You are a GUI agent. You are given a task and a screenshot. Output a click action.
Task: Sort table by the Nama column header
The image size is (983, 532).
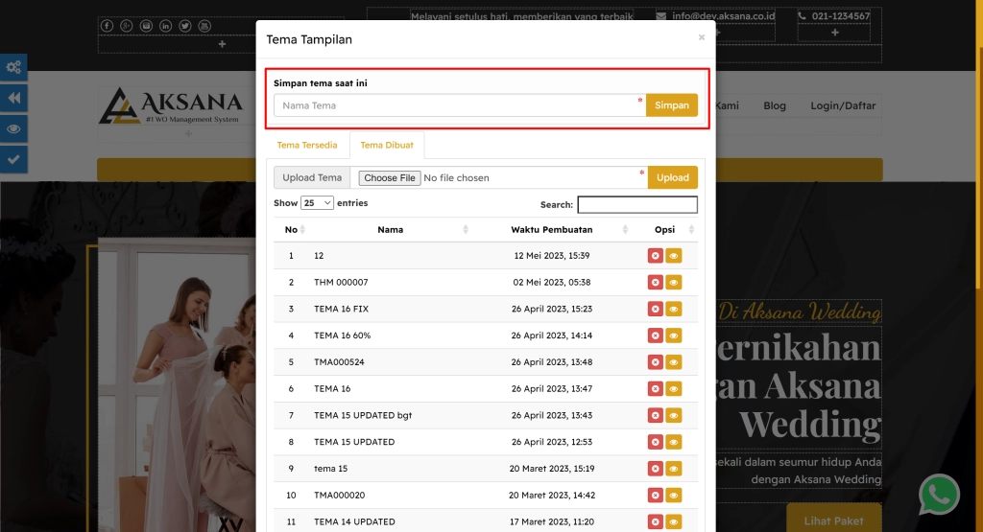click(x=390, y=230)
